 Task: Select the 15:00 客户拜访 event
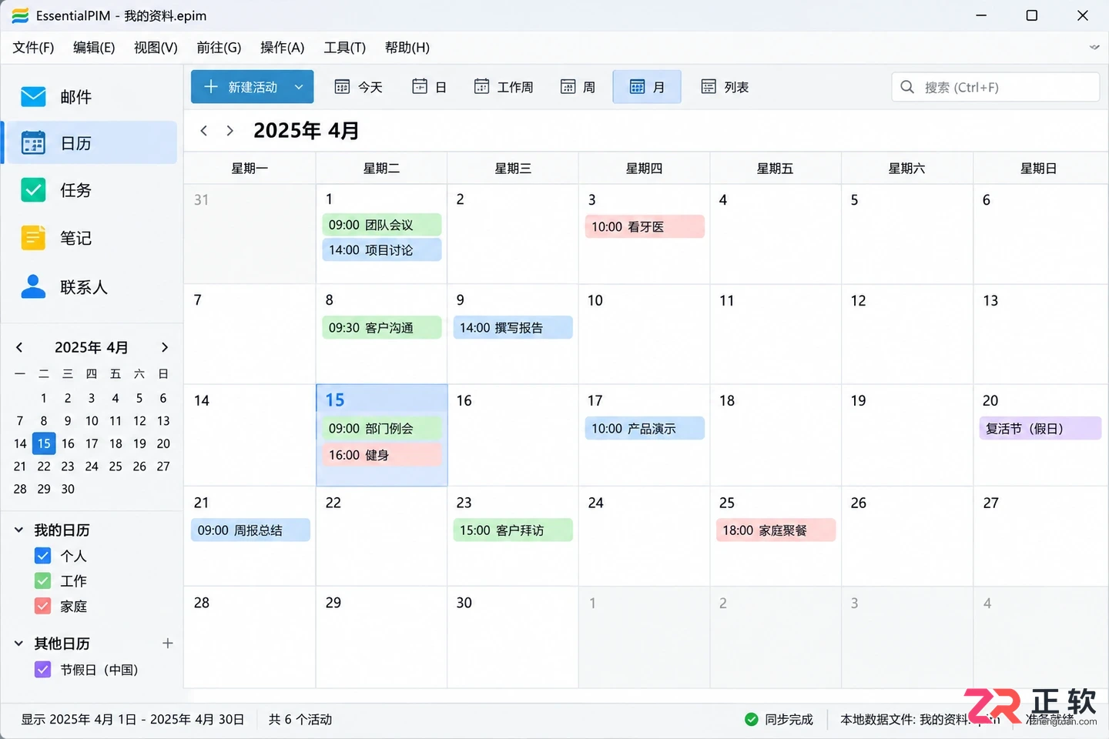pyautogui.click(x=513, y=530)
